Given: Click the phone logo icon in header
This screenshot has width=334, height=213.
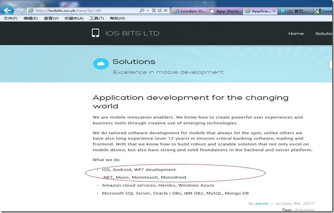Looking at the screenshot, I should coord(96,33).
